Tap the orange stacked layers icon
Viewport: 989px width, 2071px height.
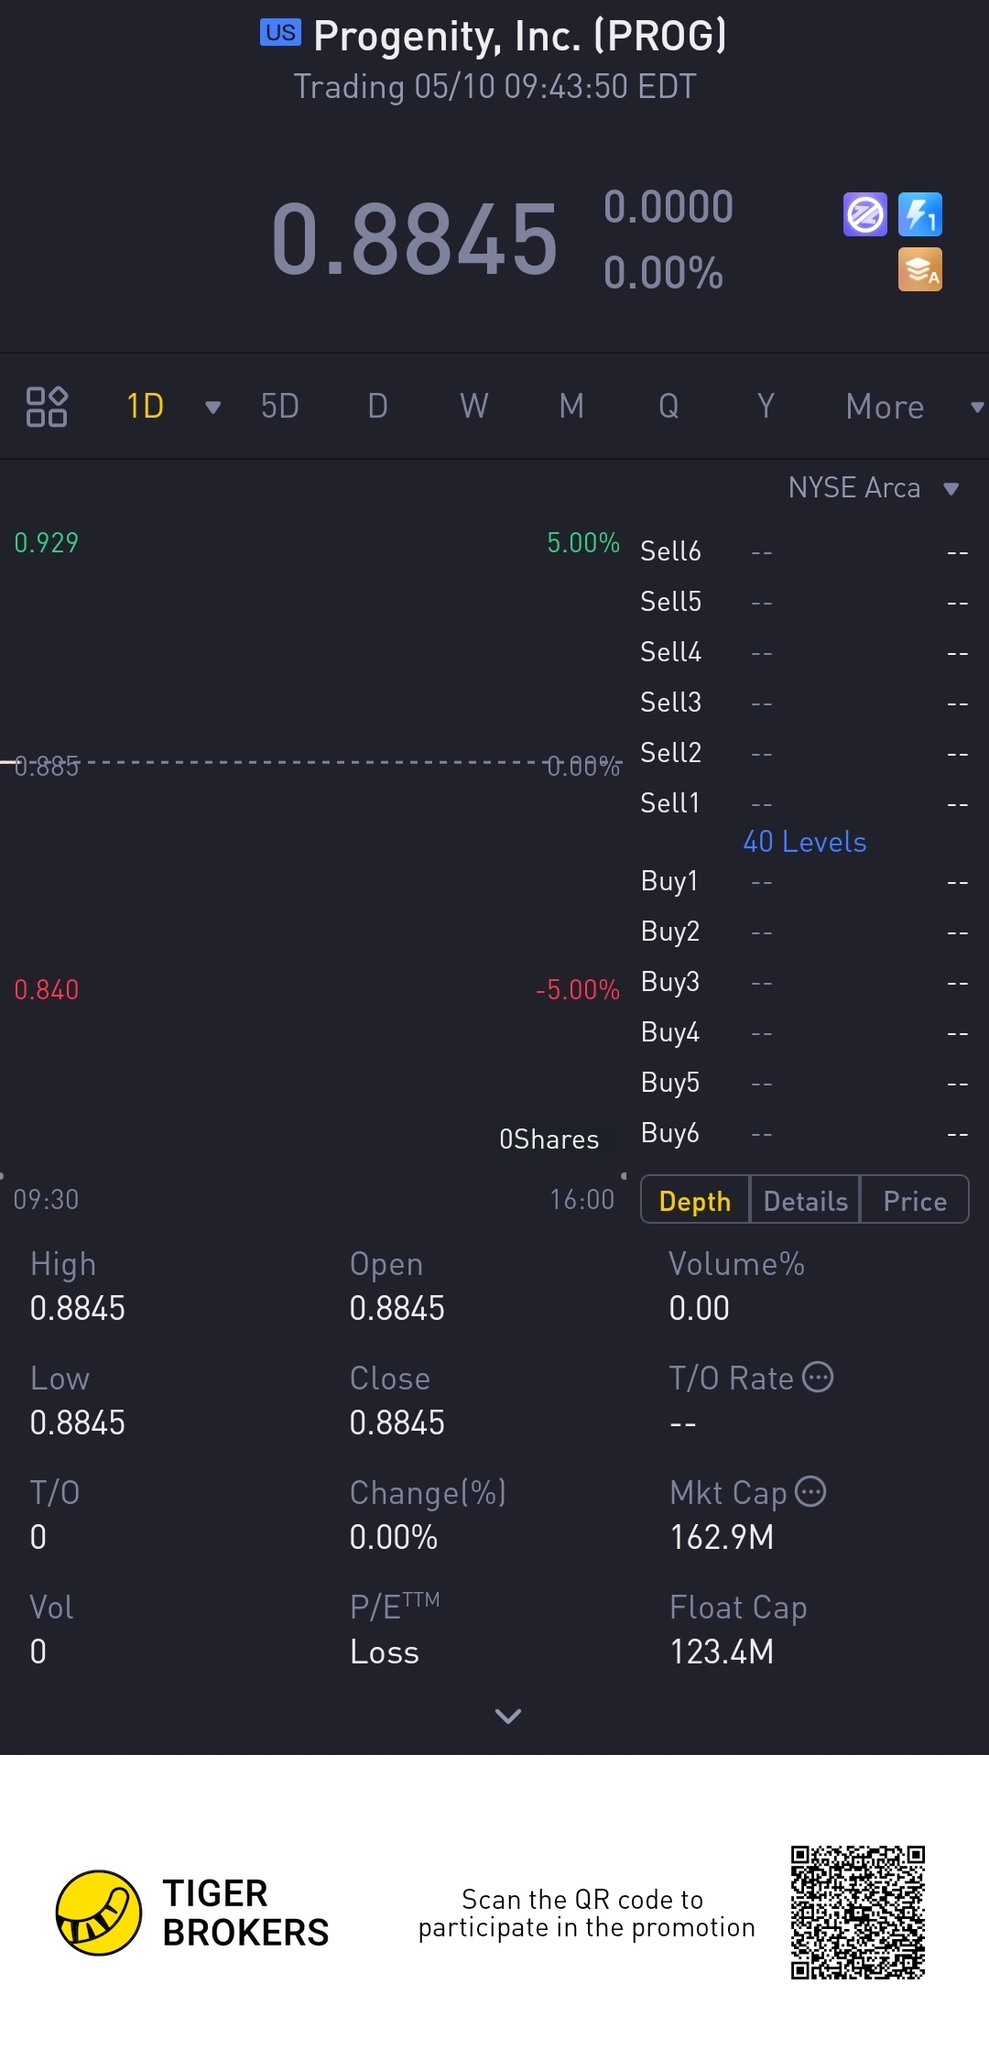(x=919, y=270)
